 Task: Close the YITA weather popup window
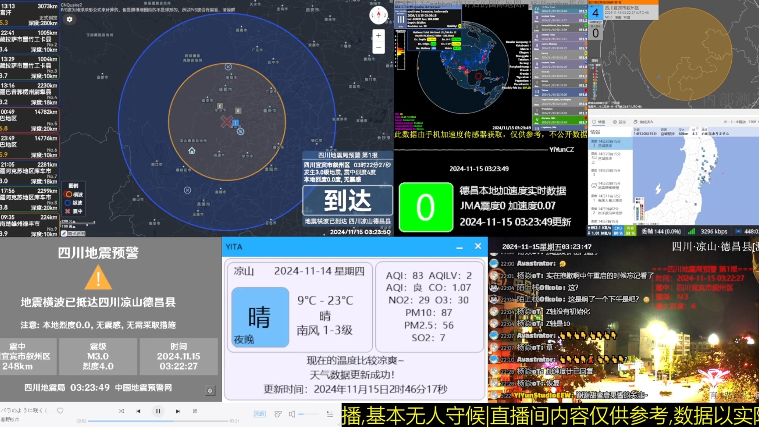click(x=478, y=246)
